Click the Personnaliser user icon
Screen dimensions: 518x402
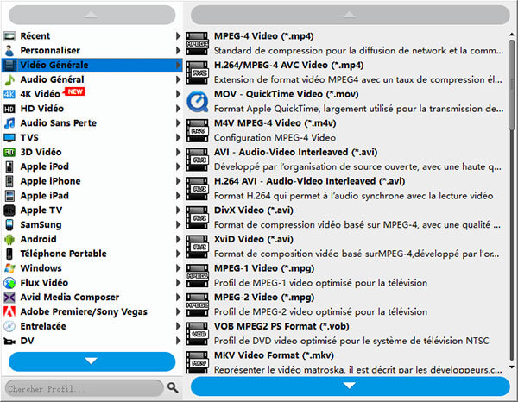[9, 51]
